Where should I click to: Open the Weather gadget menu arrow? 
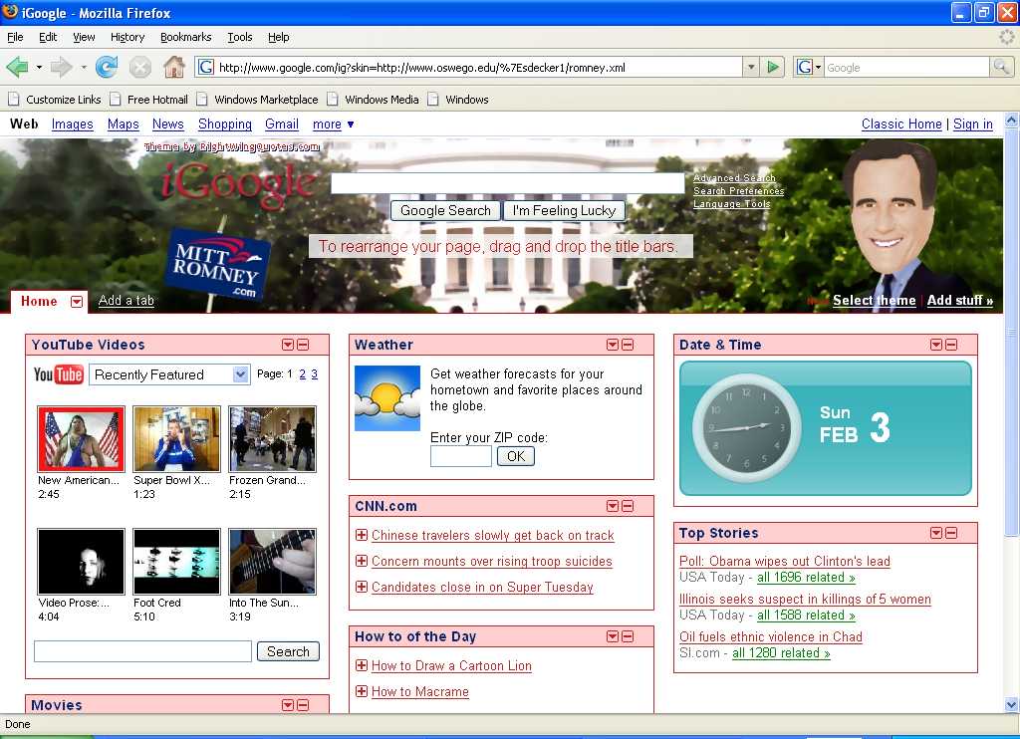613,345
